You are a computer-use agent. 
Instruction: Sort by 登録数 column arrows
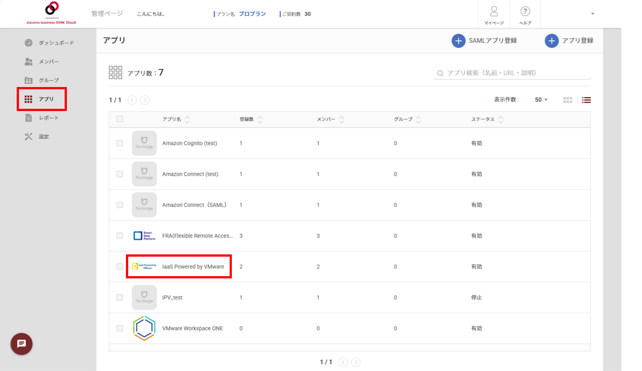(260, 119)
